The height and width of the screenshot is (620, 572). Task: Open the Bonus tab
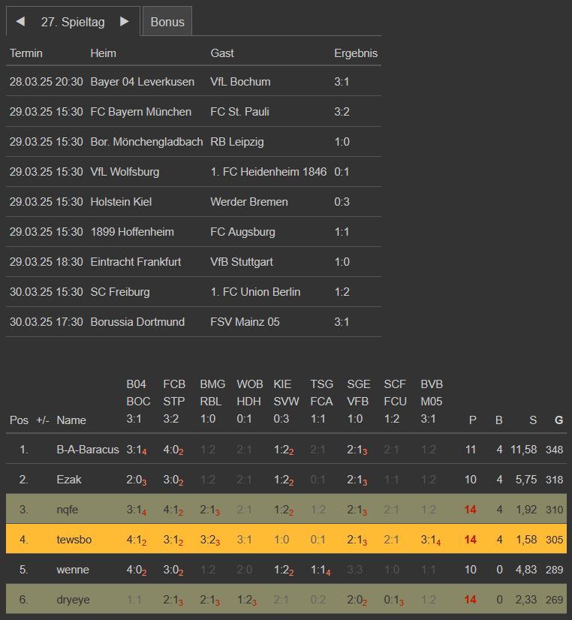167,22
